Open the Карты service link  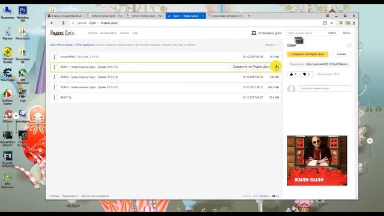point(125,33)
